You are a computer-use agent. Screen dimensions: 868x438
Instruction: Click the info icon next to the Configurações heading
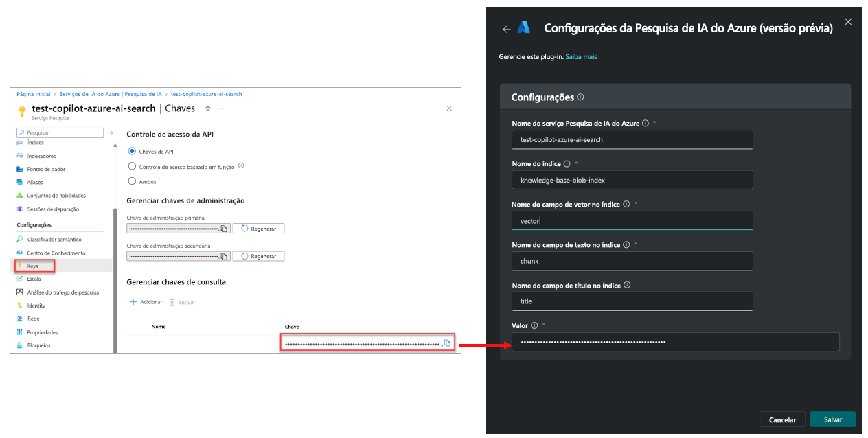pos(581,97)
